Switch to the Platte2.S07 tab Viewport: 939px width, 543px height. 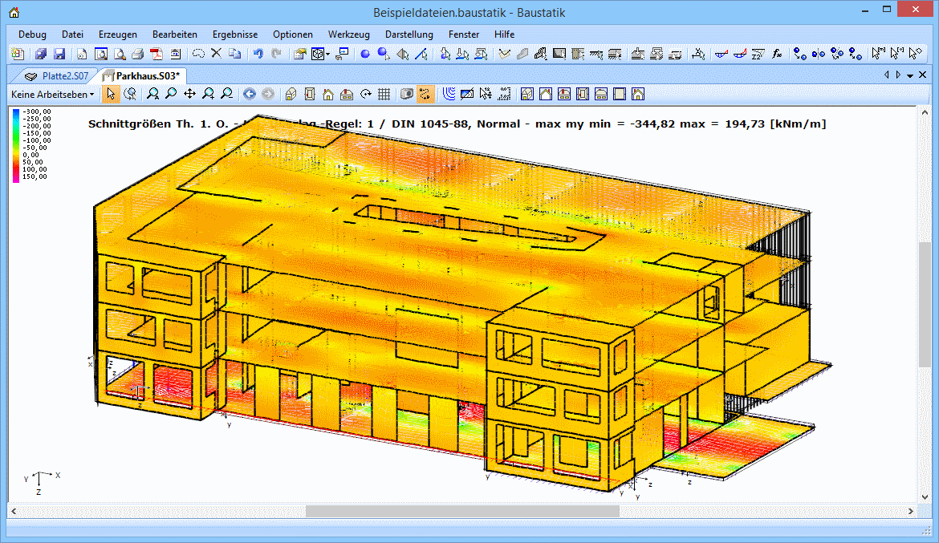coord(66,75)
